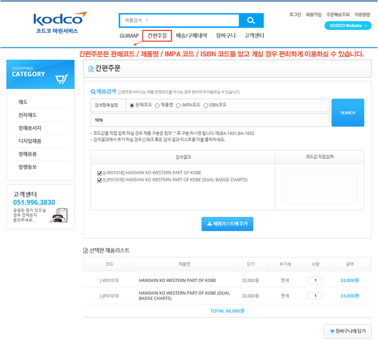Click the TOTAL 66,000원 text
This screenshot has width=378, height=340.
click(x=227, y=311)
